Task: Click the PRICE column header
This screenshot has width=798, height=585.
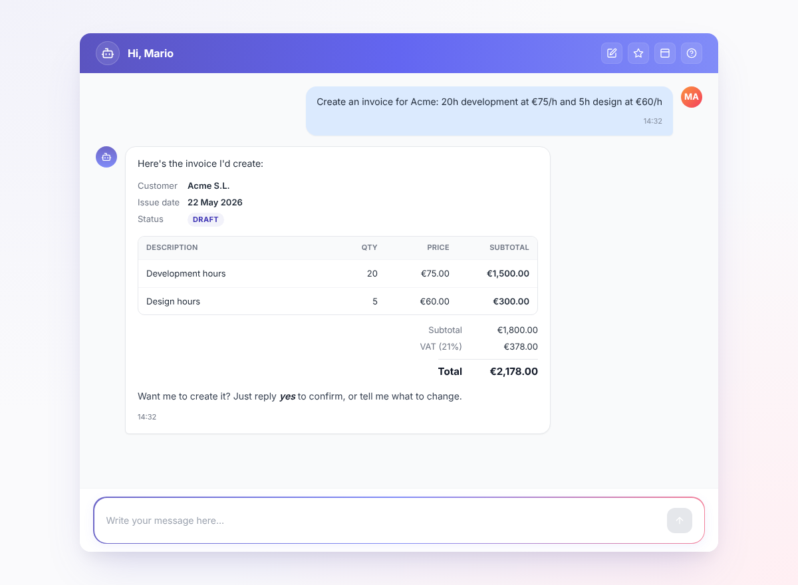Action: point(438,247)
